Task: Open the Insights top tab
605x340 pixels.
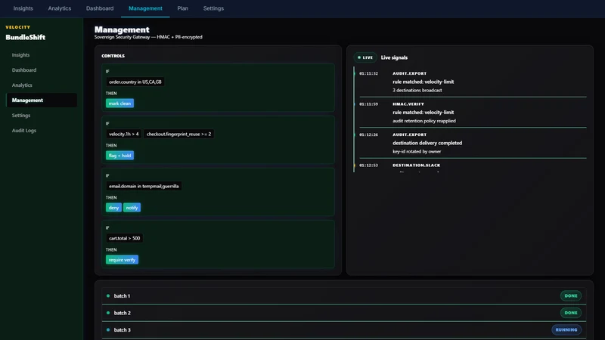Action: 23,8
